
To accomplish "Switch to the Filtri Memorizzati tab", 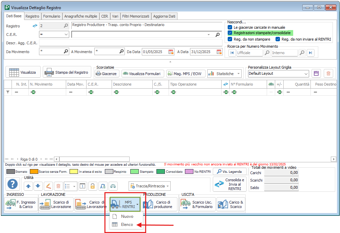I will (135, 16).
